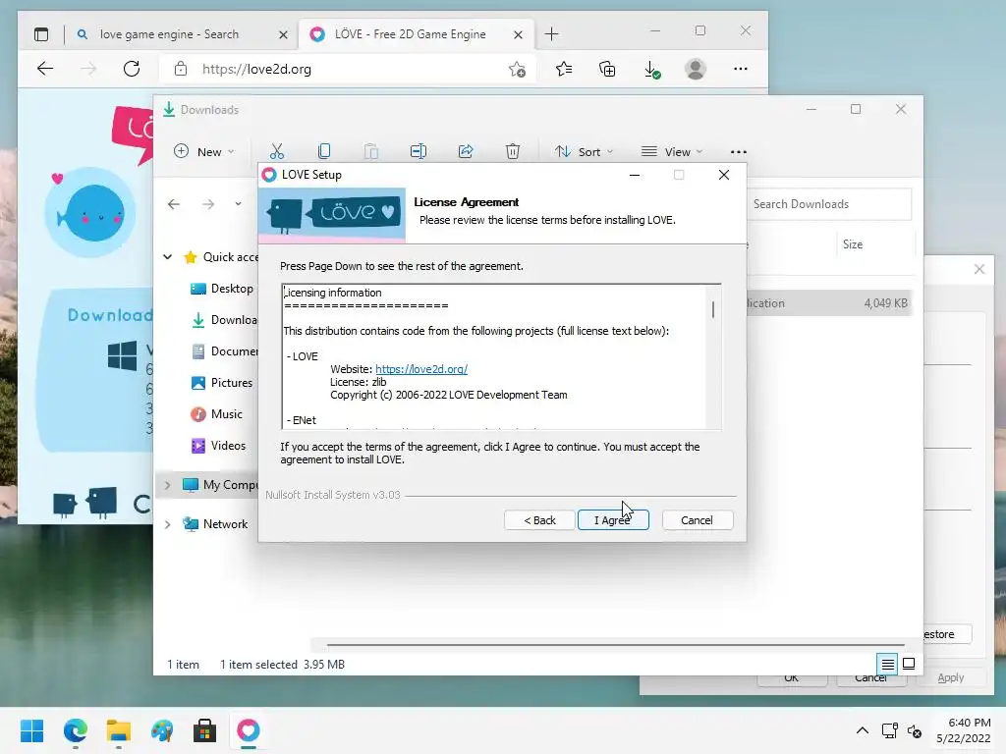Select Videos in the navigation pane

[219, 446]
